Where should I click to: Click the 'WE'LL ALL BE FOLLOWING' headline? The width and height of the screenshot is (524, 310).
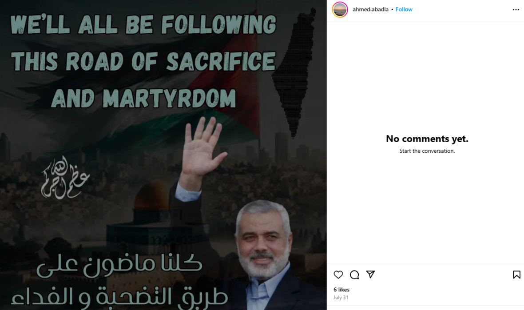point(144,24)
